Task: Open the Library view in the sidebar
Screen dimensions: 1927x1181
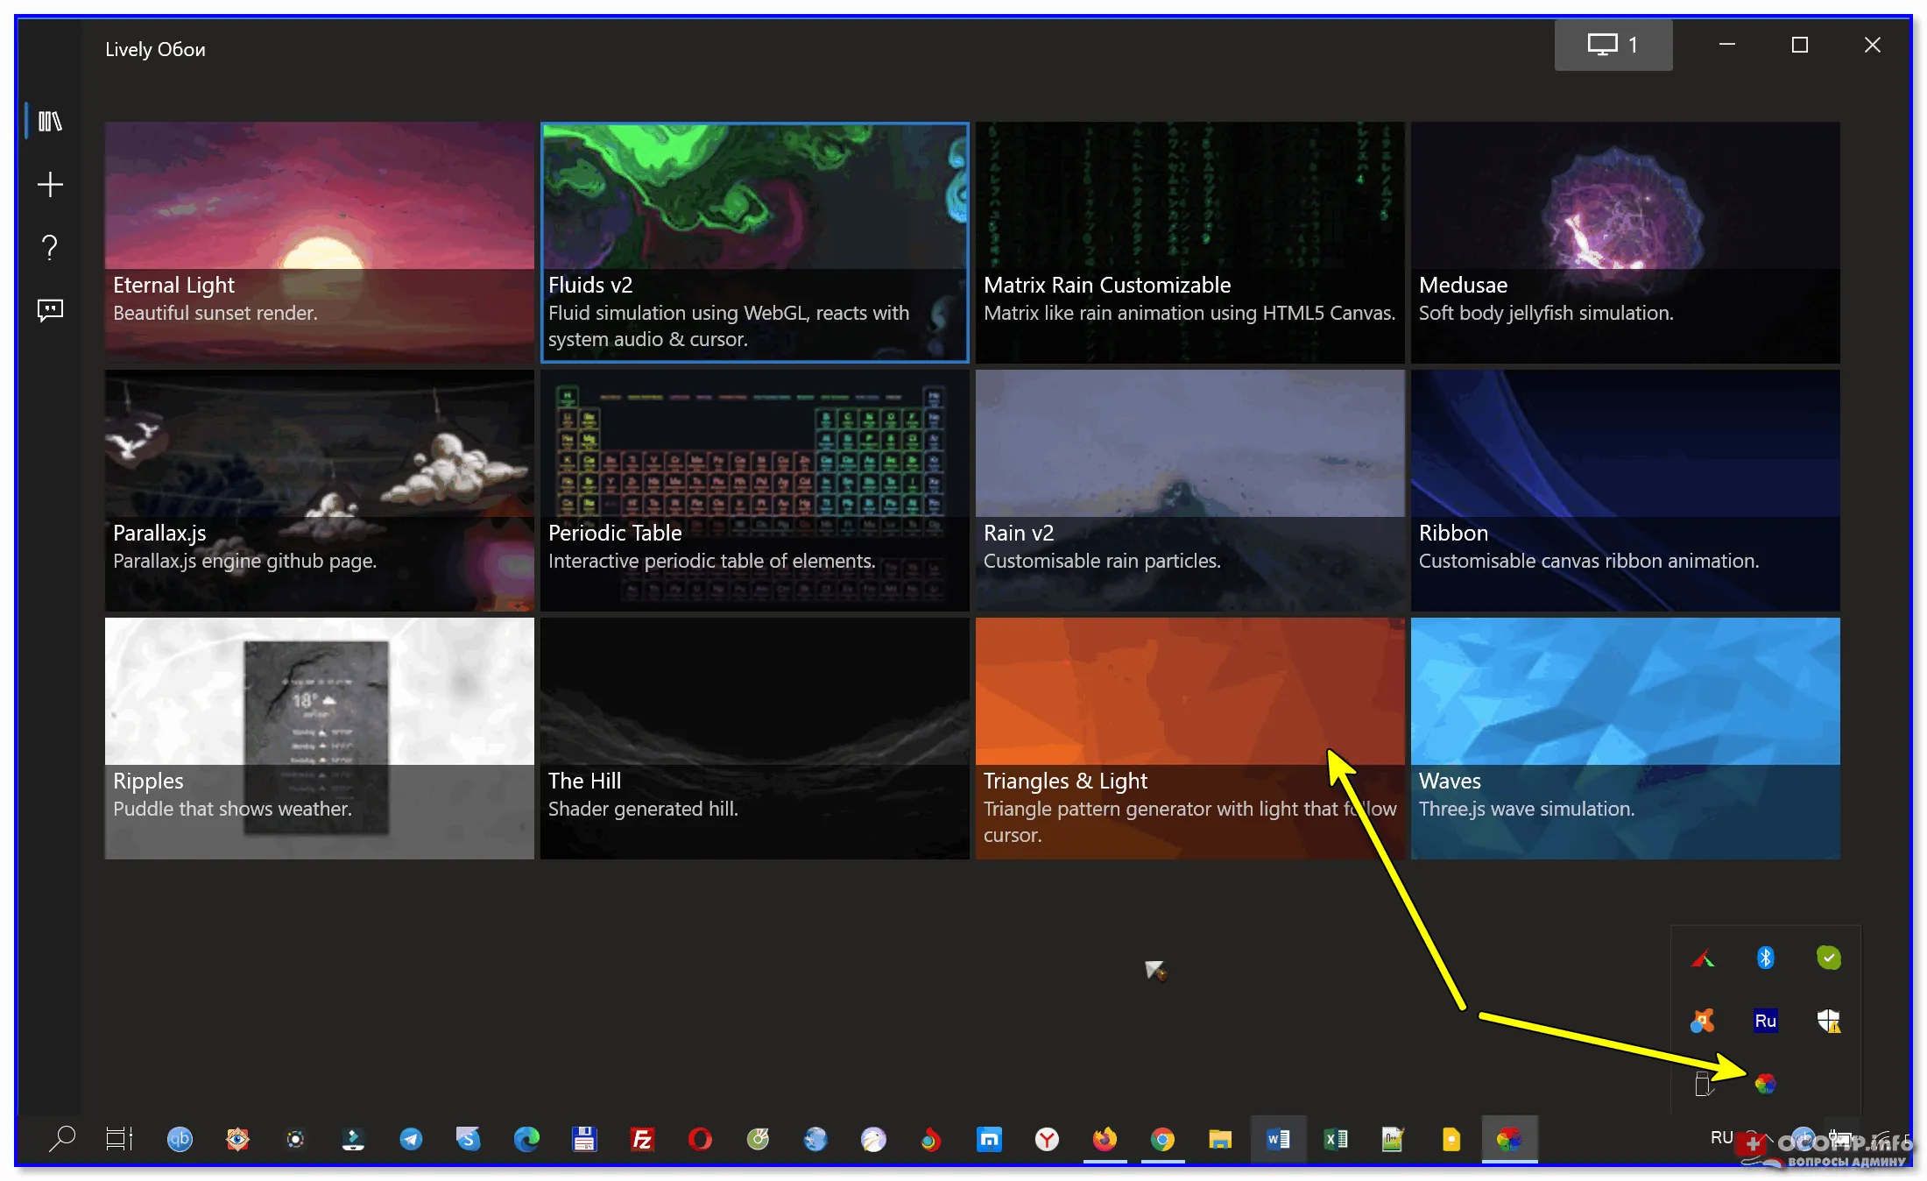Action: (x=50, y=121)
